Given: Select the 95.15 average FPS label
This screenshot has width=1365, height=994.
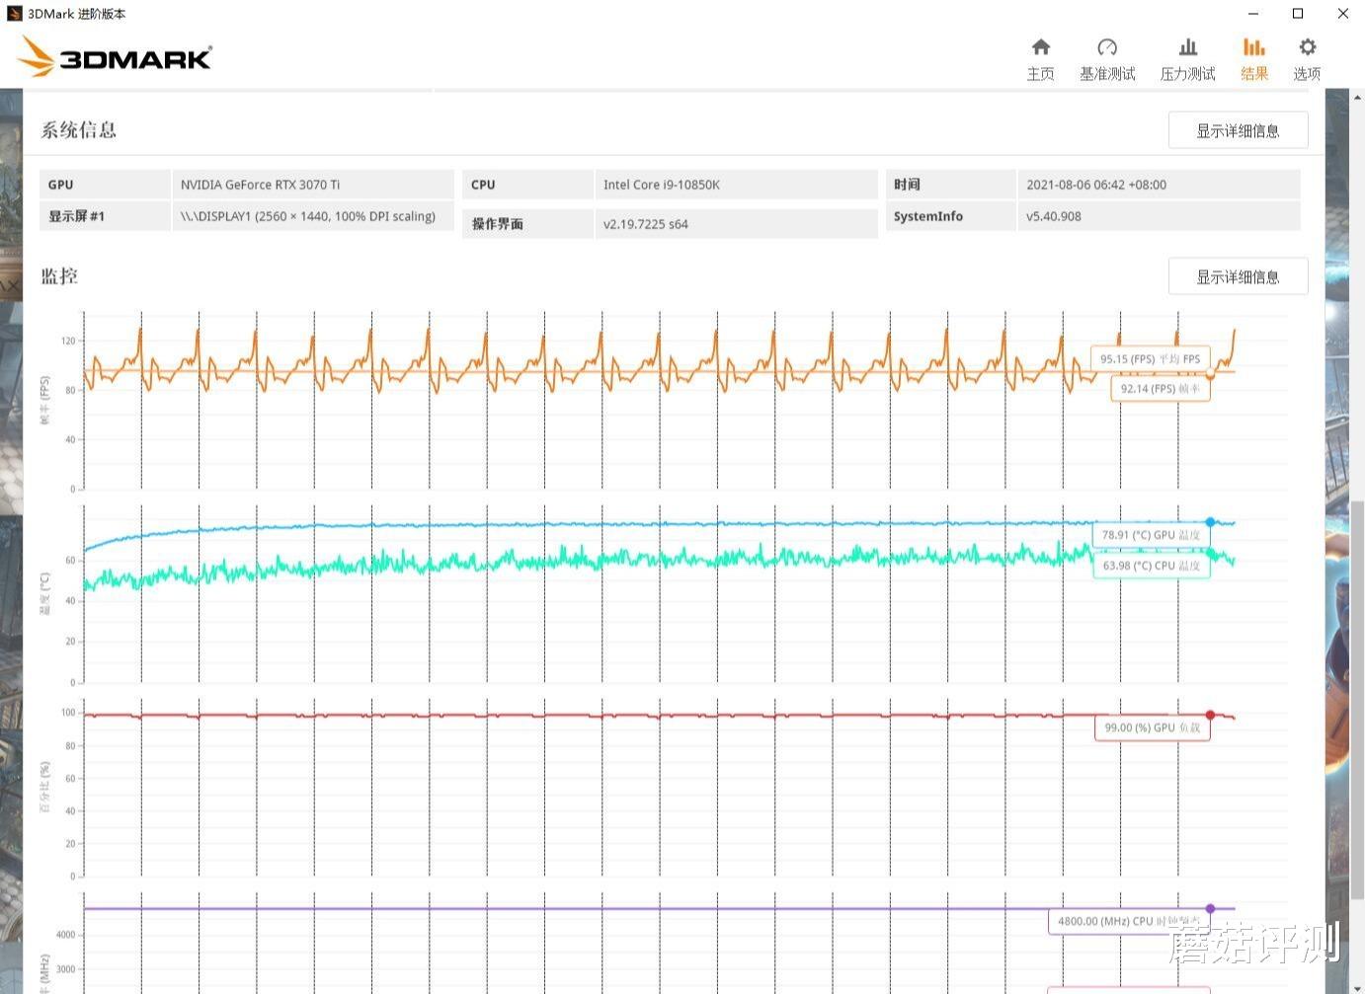Looking at the screenshot, I should click(1150, 358).
